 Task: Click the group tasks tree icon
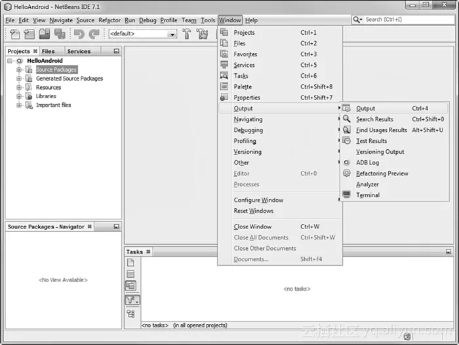click(130, 314)
